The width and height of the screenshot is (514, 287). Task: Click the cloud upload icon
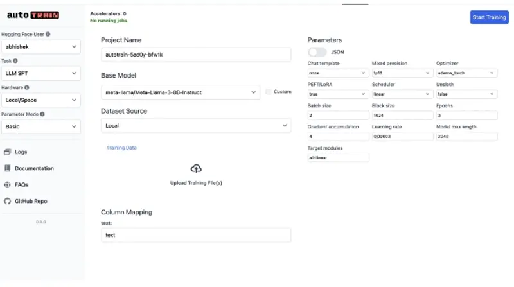click(196, 169)
